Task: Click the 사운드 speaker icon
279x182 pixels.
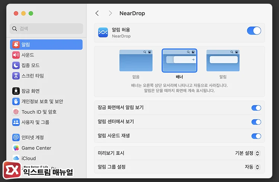Action: [x=16, y=55]
